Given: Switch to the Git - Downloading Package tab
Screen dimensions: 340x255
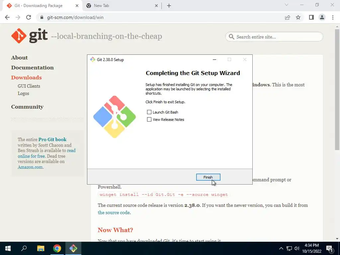Looking at the screenshot, I should (x=42, y=6).
